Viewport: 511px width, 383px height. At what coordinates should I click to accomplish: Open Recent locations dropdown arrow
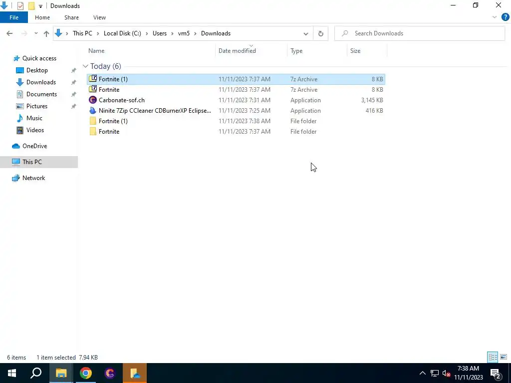(x=36, y=33)
